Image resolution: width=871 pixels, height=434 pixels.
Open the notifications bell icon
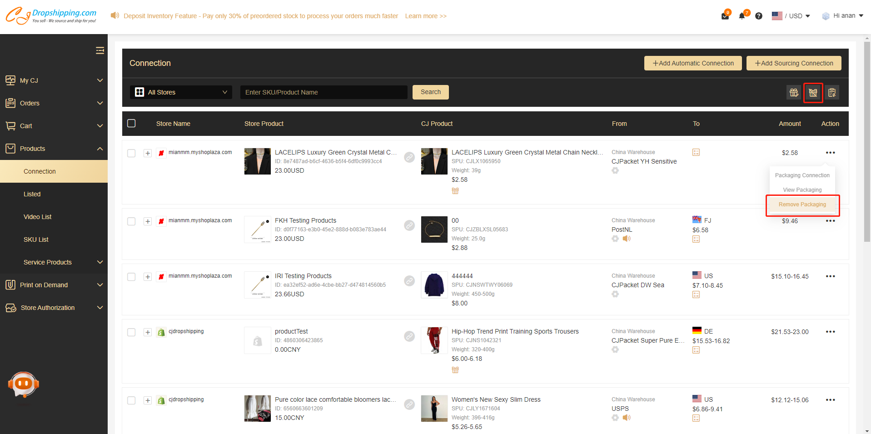[742, 16]
